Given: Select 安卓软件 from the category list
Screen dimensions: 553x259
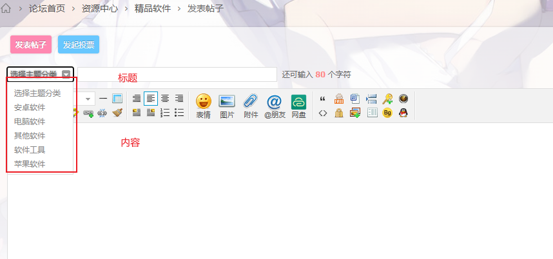Looking at the screenshot, I should click(x=30, y=107).
